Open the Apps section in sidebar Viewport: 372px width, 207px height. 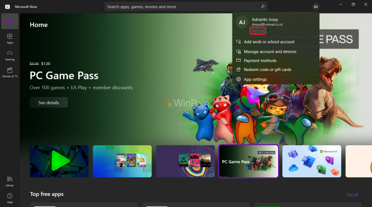pos(10,39)
